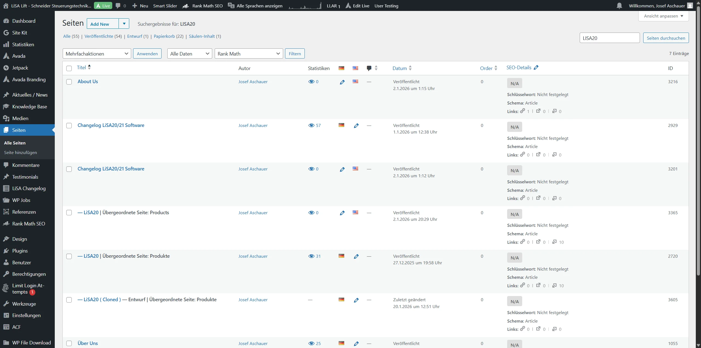Click the Anwenden button

(x=147, y=53)
